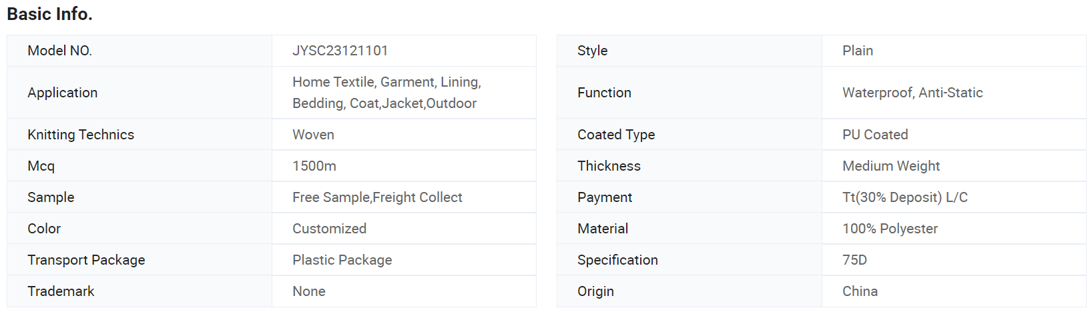Click the Transport Package label

pyautogui.click(x=86, y=260)
